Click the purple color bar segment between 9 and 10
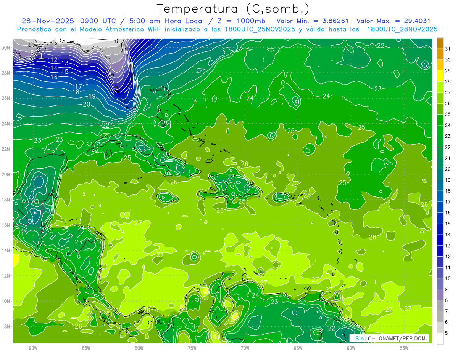This screenshot has width=458, height=353. [440, 284]
